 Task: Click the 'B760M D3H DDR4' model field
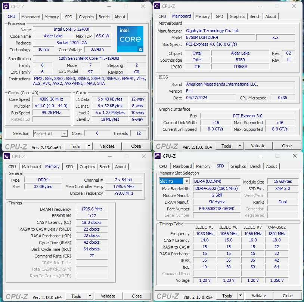pos(220,37)
